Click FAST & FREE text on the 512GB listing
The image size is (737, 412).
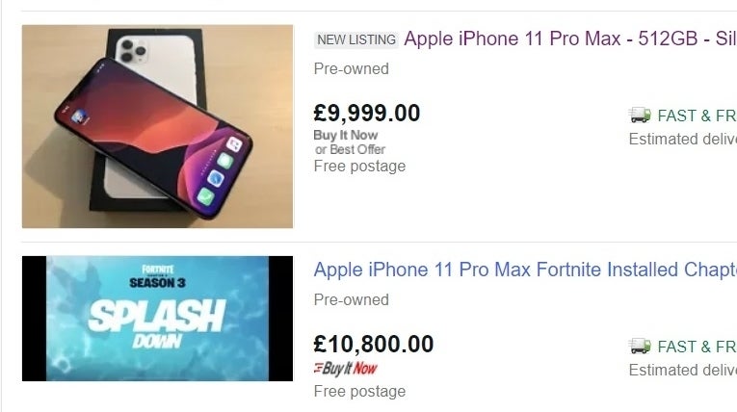[697, 116]
